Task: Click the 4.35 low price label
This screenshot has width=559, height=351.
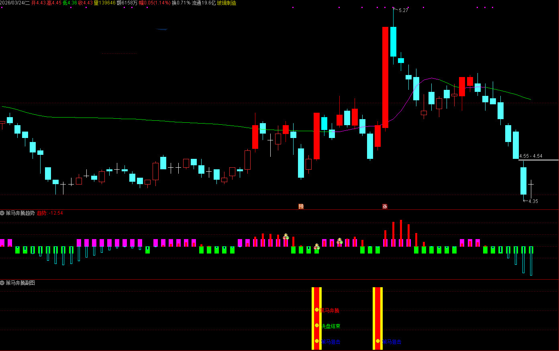Action: [x=533, y=201]
